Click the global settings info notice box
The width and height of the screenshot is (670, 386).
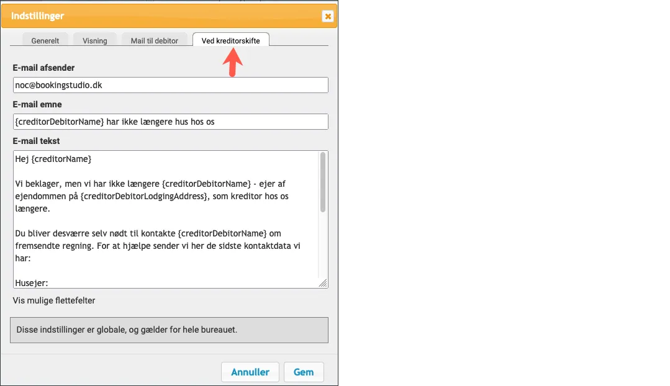pos(169,330)
